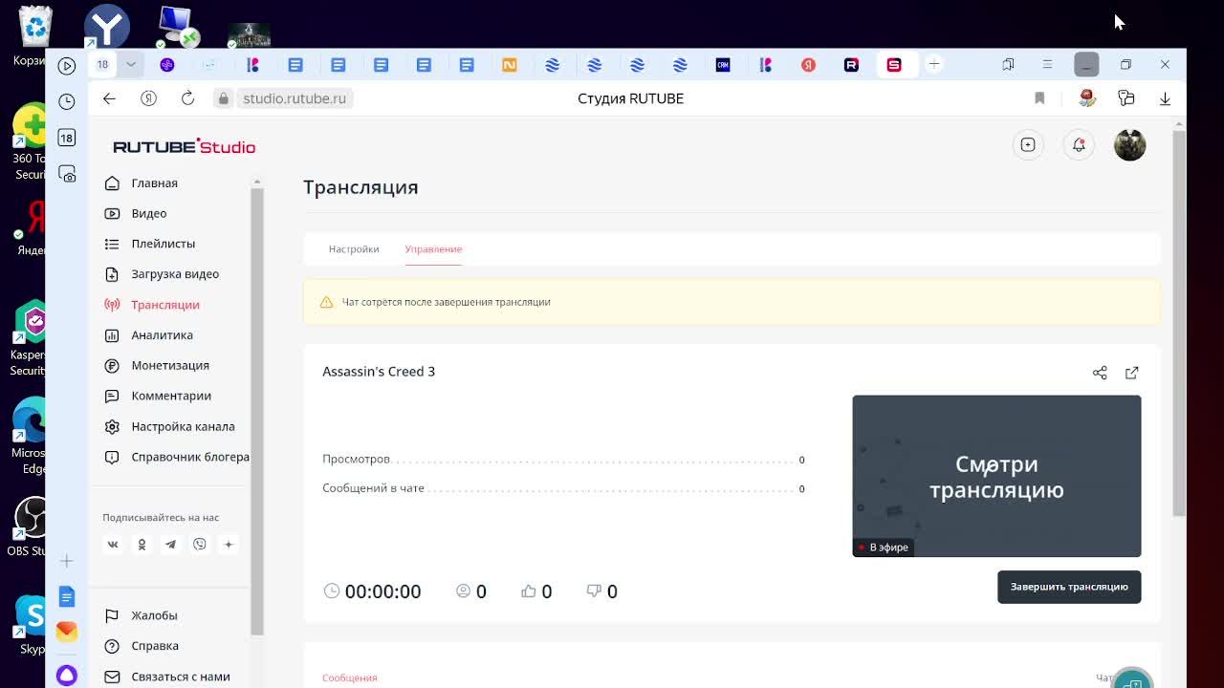Open history clock in browser sidebar

[67, 101]
